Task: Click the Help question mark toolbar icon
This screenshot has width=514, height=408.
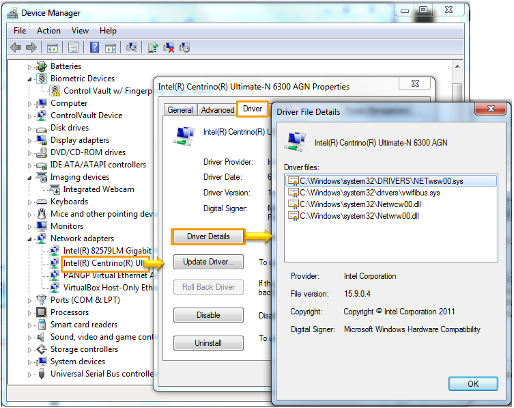Action: 94,47
